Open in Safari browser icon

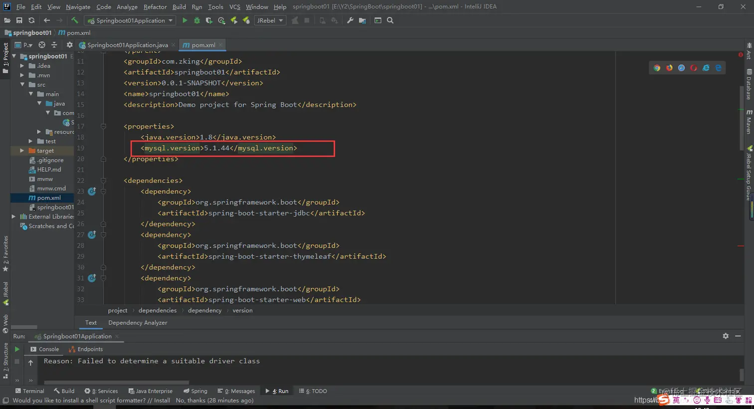[681, 68]
